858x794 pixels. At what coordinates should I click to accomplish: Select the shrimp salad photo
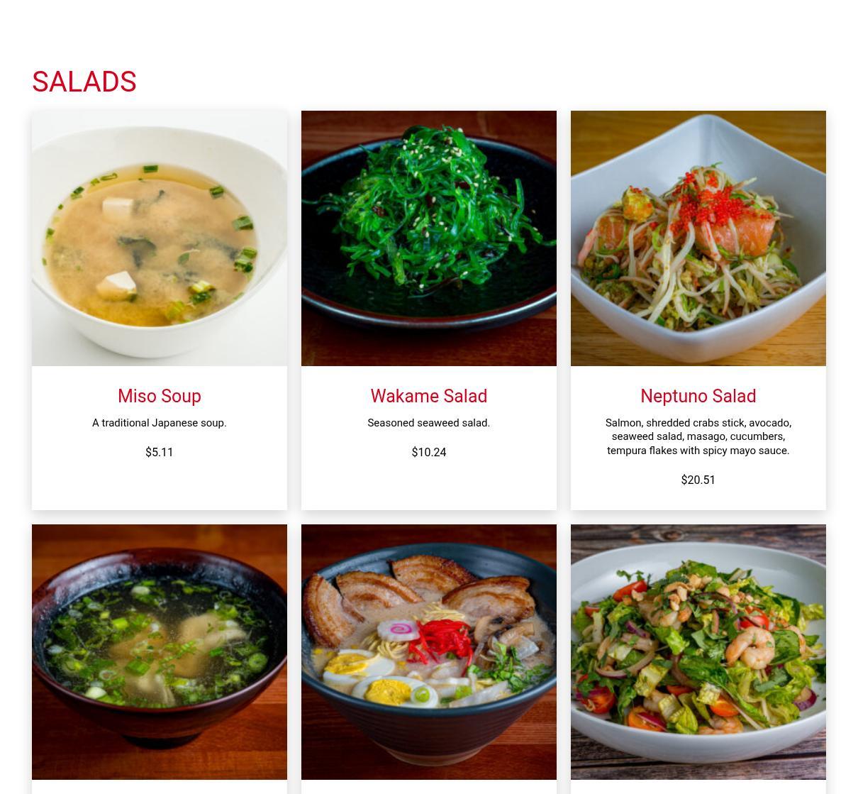(x=698, y=652)
